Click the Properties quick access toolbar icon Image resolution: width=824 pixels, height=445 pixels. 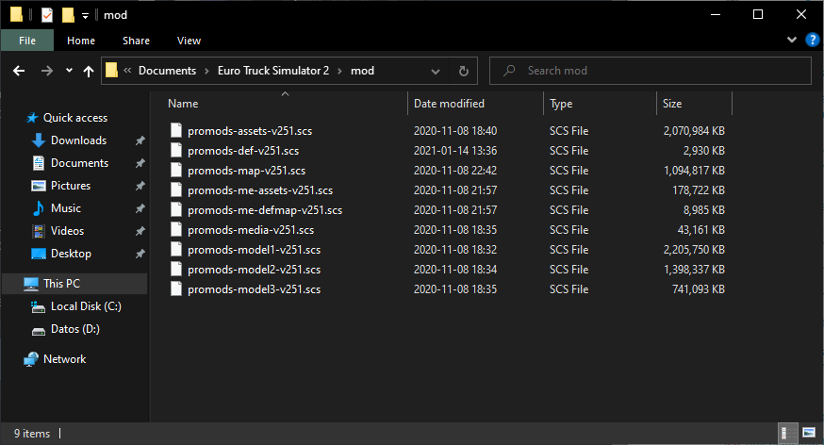47,15
